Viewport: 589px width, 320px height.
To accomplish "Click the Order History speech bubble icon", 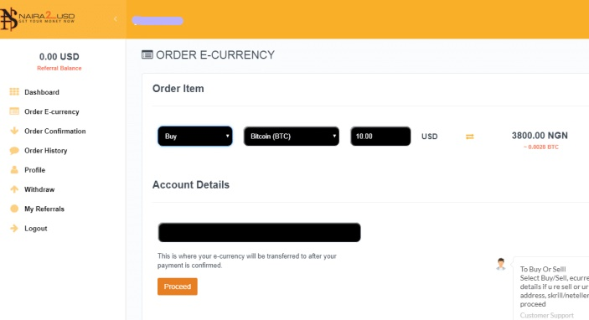I will click(x=14, y=151).
